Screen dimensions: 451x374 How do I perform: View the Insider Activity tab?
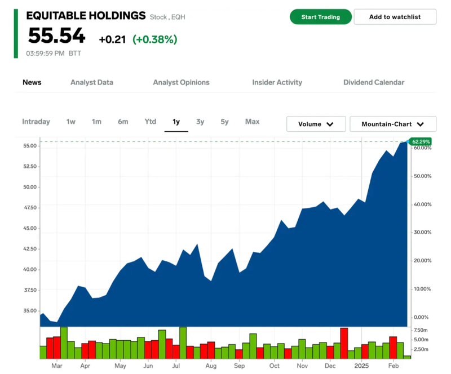[x=277, y=82]
